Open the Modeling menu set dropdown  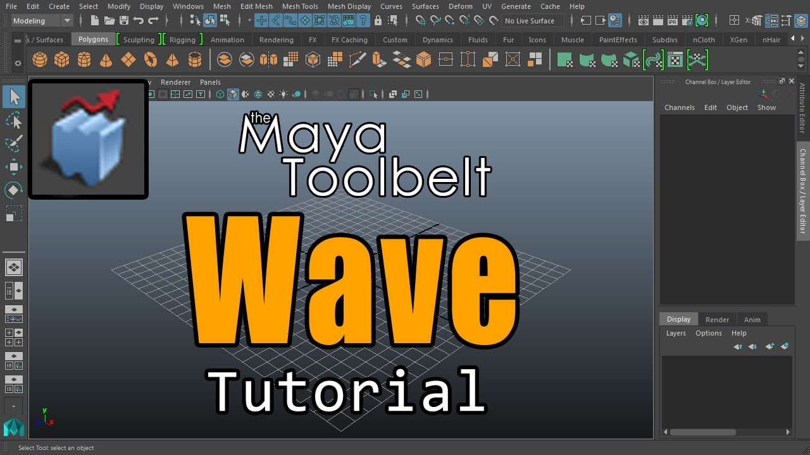42,21
